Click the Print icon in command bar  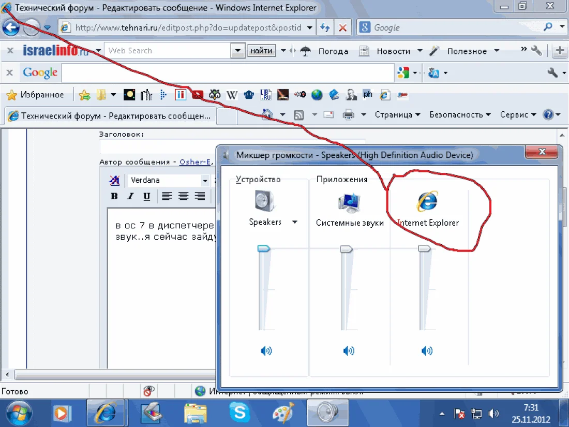[348, 115]
